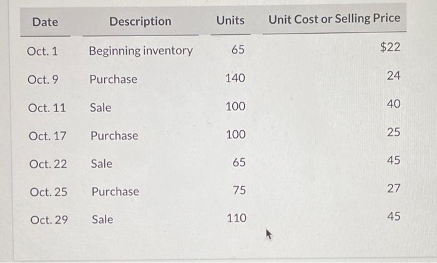
Task: Click the 27 unit cost value
Action: (394, 188)
